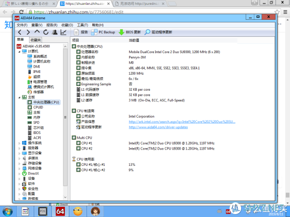Select the L2 缓存 row
The image size is (290, 217).
(130, 100)
